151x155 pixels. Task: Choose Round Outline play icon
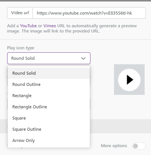point(49,84)
